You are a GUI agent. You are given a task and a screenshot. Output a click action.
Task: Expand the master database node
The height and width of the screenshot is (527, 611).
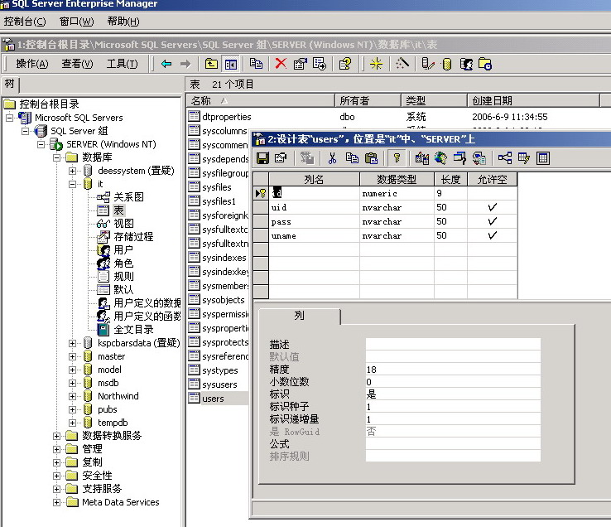coord(73,356)
